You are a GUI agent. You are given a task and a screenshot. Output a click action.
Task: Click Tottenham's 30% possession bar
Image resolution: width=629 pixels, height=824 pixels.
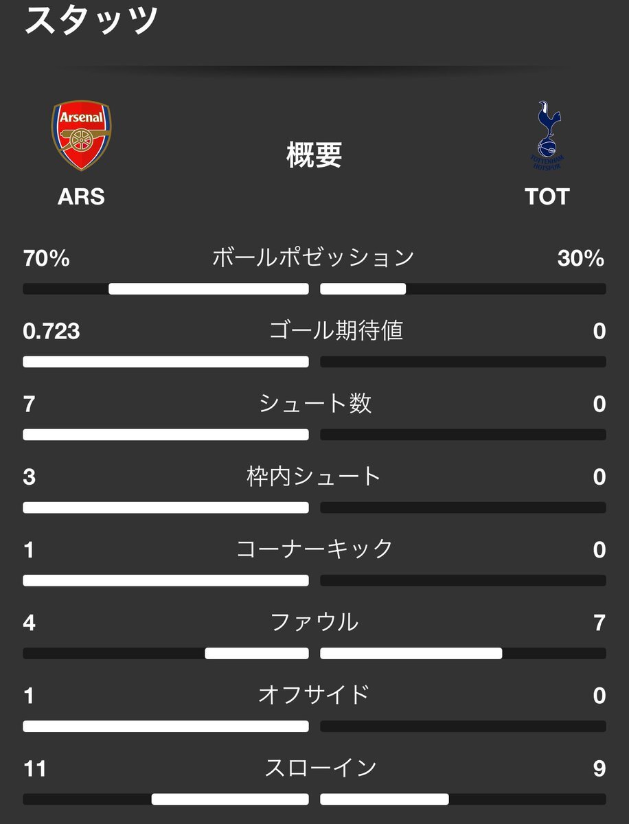[363, 289]
